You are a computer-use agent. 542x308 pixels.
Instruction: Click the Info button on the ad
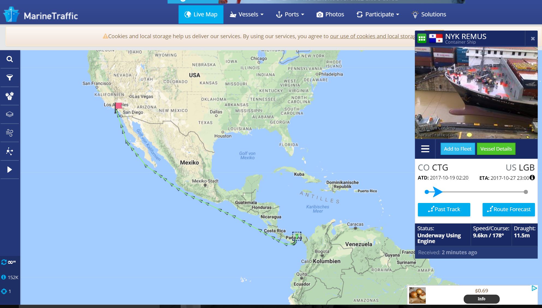(481, 299)
